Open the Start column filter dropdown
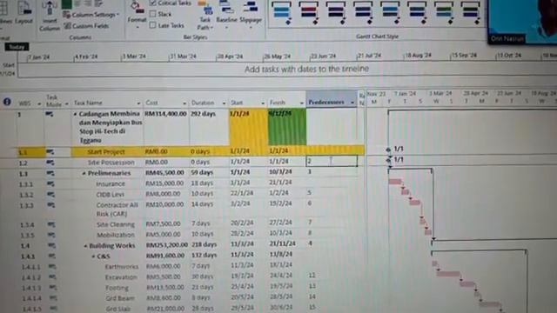557x313 pixels. (x=263, y=103)
